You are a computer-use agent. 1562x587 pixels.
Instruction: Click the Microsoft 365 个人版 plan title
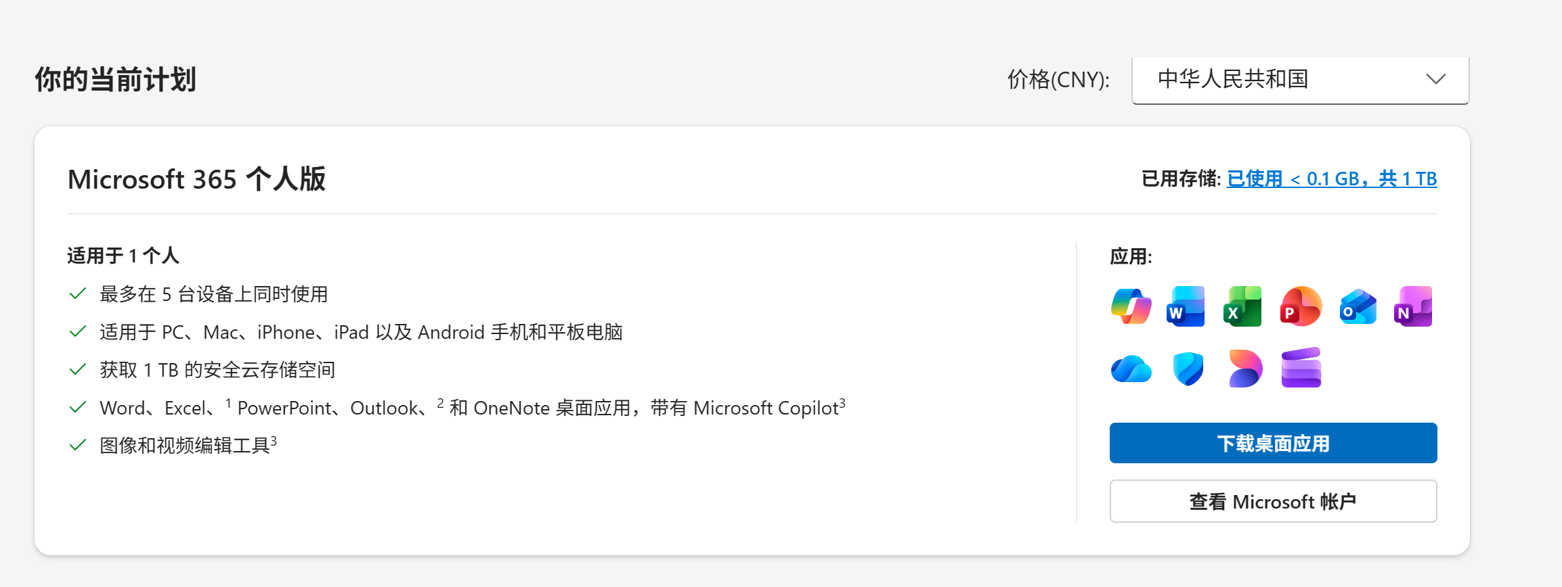[196, 179]
